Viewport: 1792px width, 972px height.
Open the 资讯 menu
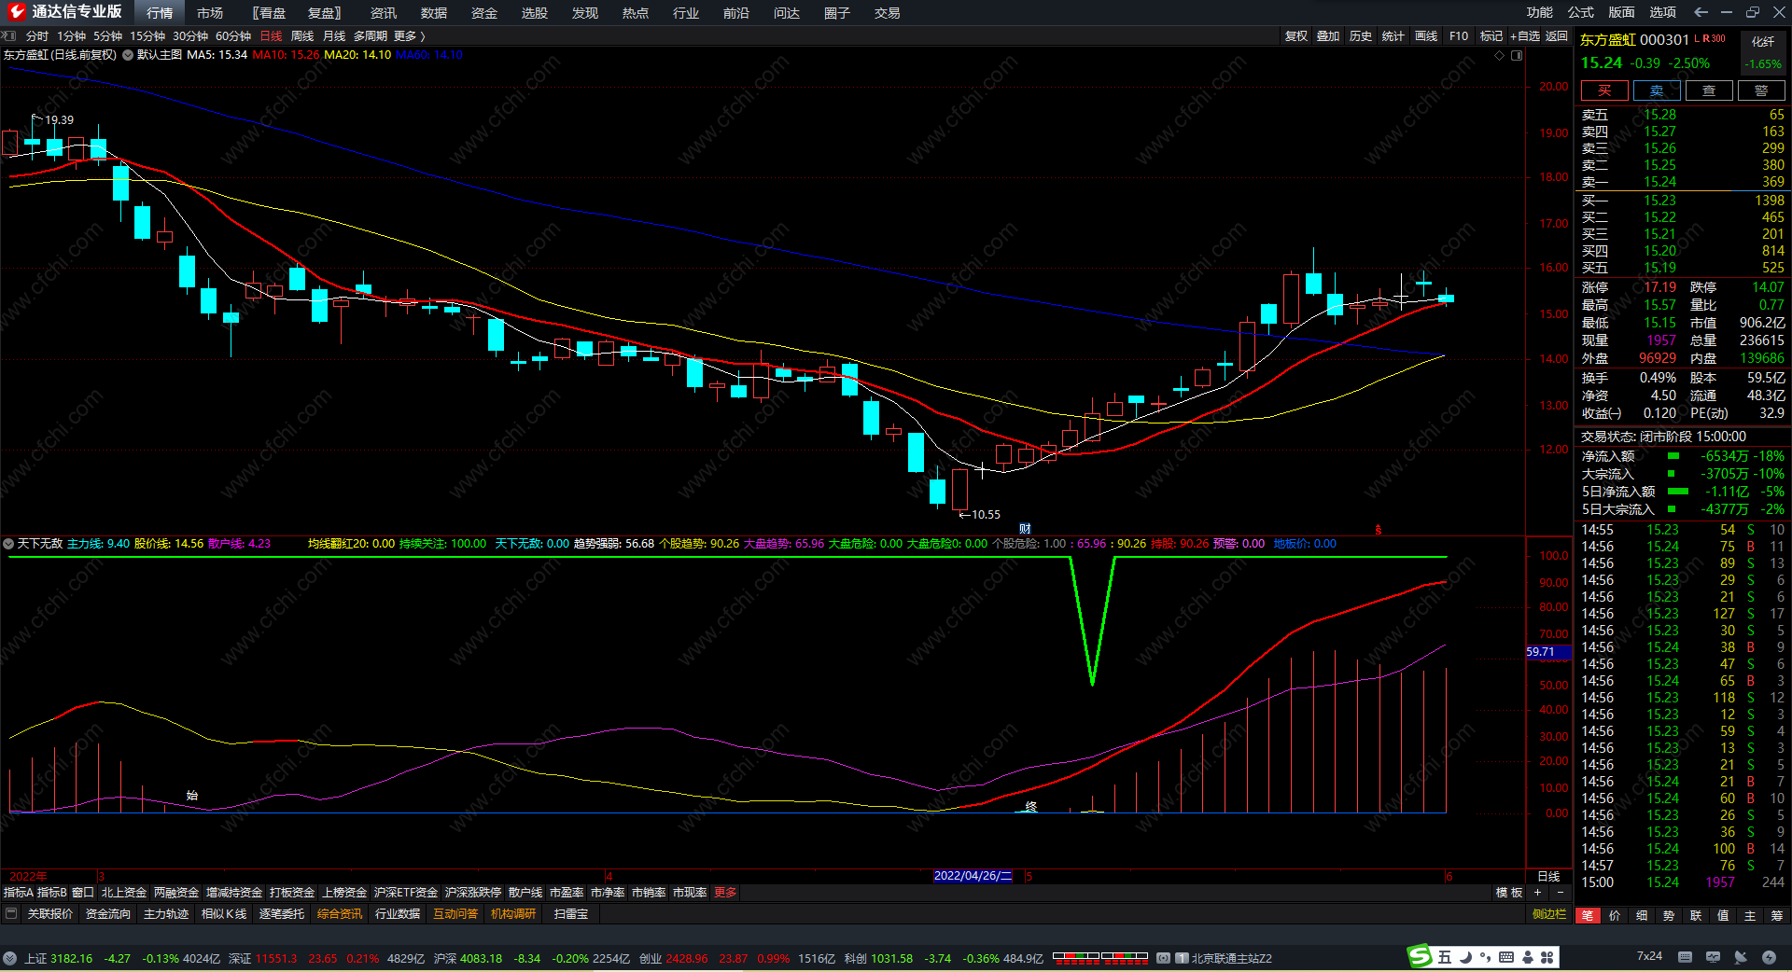384,13
